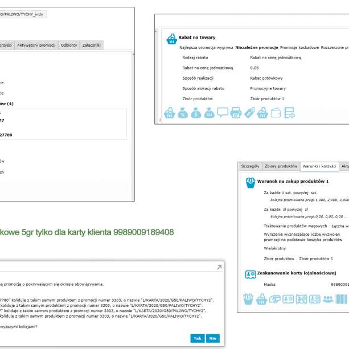Select the money bag with numbers icon

tap(210, 113)
